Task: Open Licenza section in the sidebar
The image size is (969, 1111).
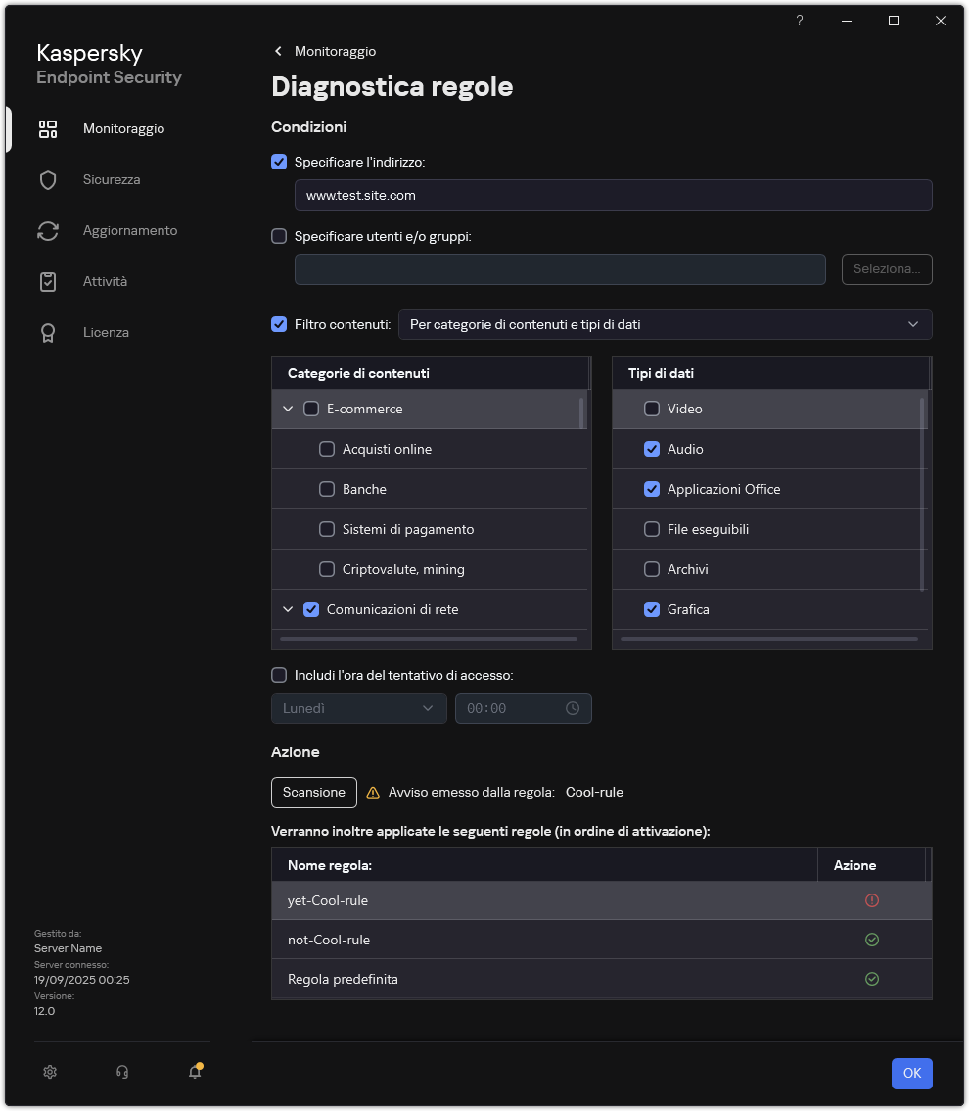Action: tap(106, 332)
